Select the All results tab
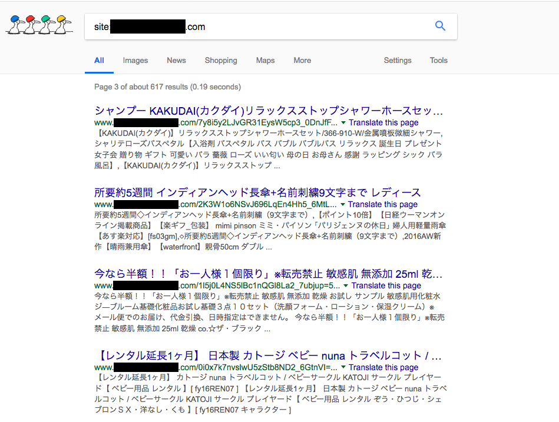Screen dimensions: 559x422 pyautogui.click(x=99, y=61)
